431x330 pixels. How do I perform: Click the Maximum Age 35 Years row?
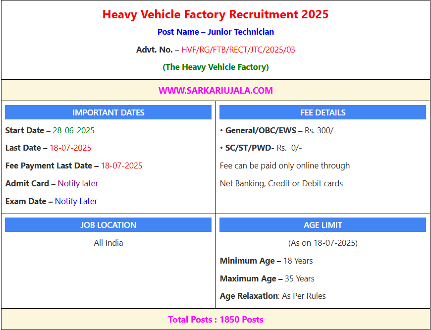(x=267, y=278)
